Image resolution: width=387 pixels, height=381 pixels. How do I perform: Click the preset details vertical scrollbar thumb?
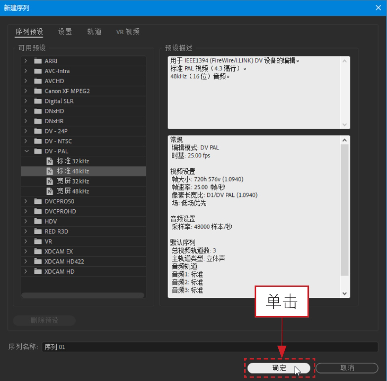[x=344, y=210]
